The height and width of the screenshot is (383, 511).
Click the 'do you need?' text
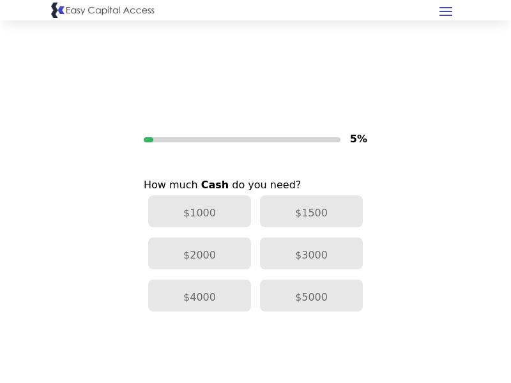click(266, 185)
